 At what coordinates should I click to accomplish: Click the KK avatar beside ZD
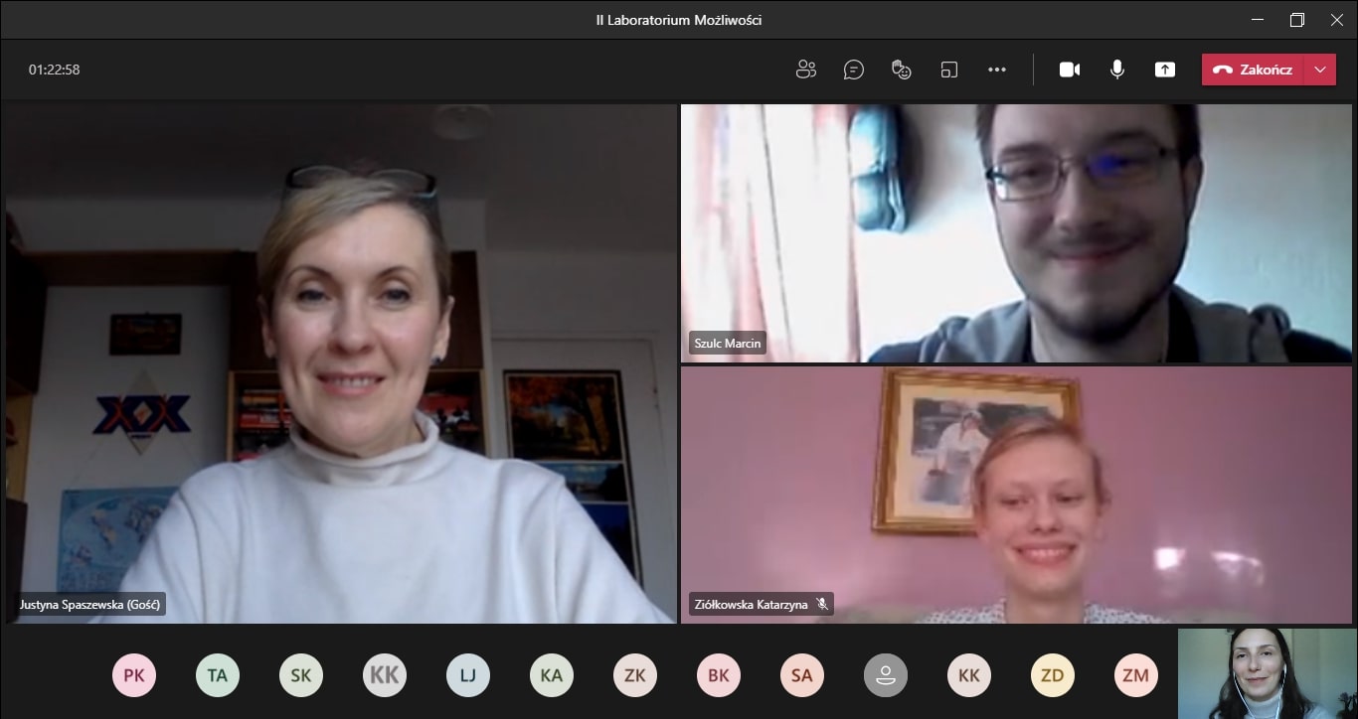click(969, 676)
